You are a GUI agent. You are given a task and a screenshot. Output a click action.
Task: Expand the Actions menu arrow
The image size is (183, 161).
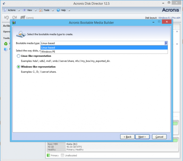coord(19,10)
